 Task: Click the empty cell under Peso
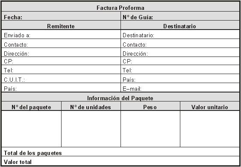click(150, 129)
